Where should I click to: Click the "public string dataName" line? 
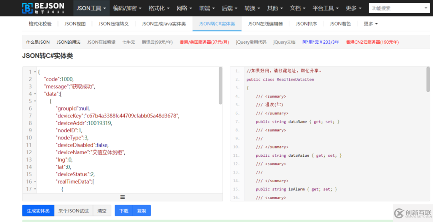297,122
